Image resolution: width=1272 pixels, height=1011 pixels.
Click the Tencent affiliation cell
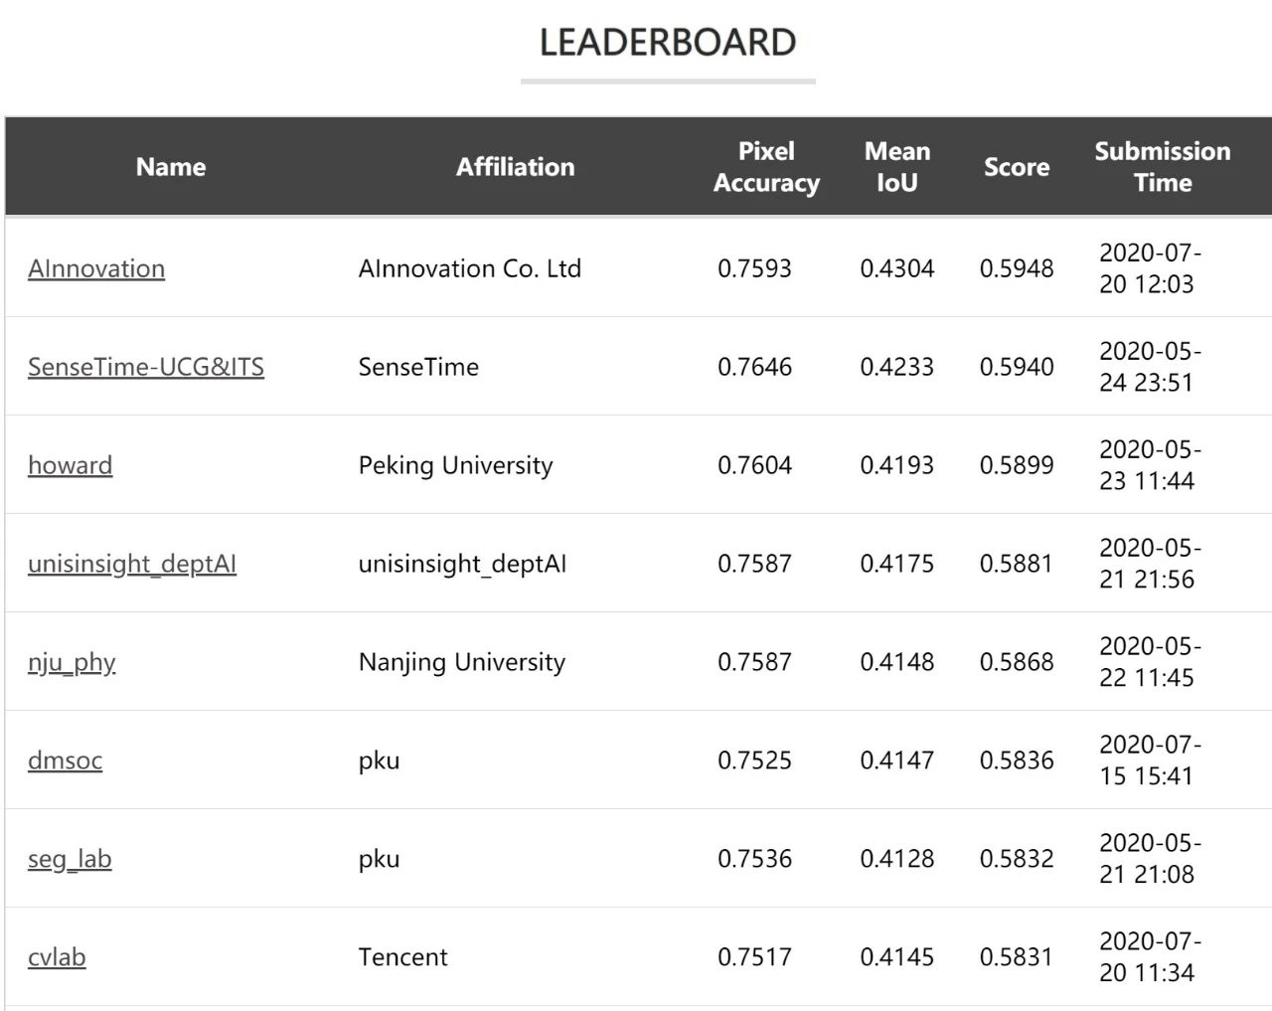point(402,957)
